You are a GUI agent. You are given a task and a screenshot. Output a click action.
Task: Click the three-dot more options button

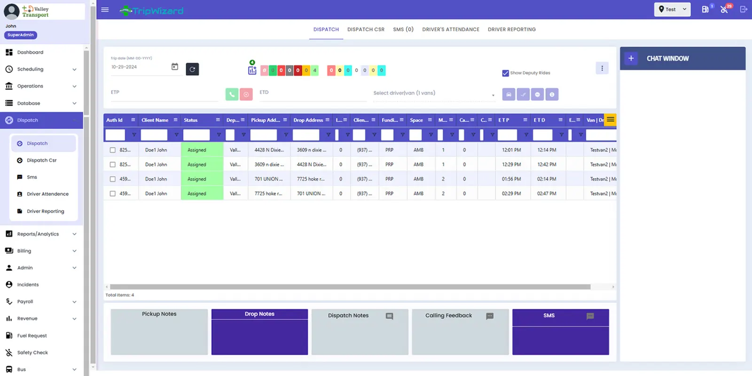point(602,68)
